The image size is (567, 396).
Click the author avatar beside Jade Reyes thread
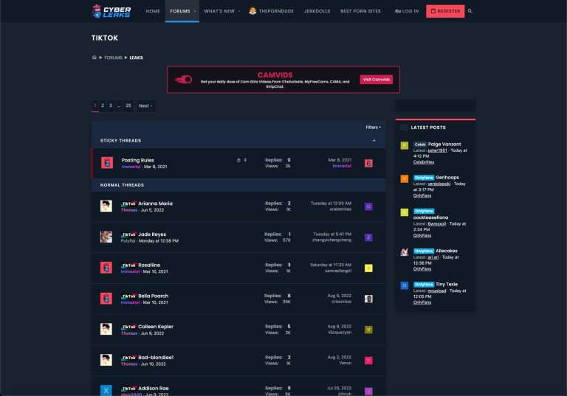[x=106, y=237]
